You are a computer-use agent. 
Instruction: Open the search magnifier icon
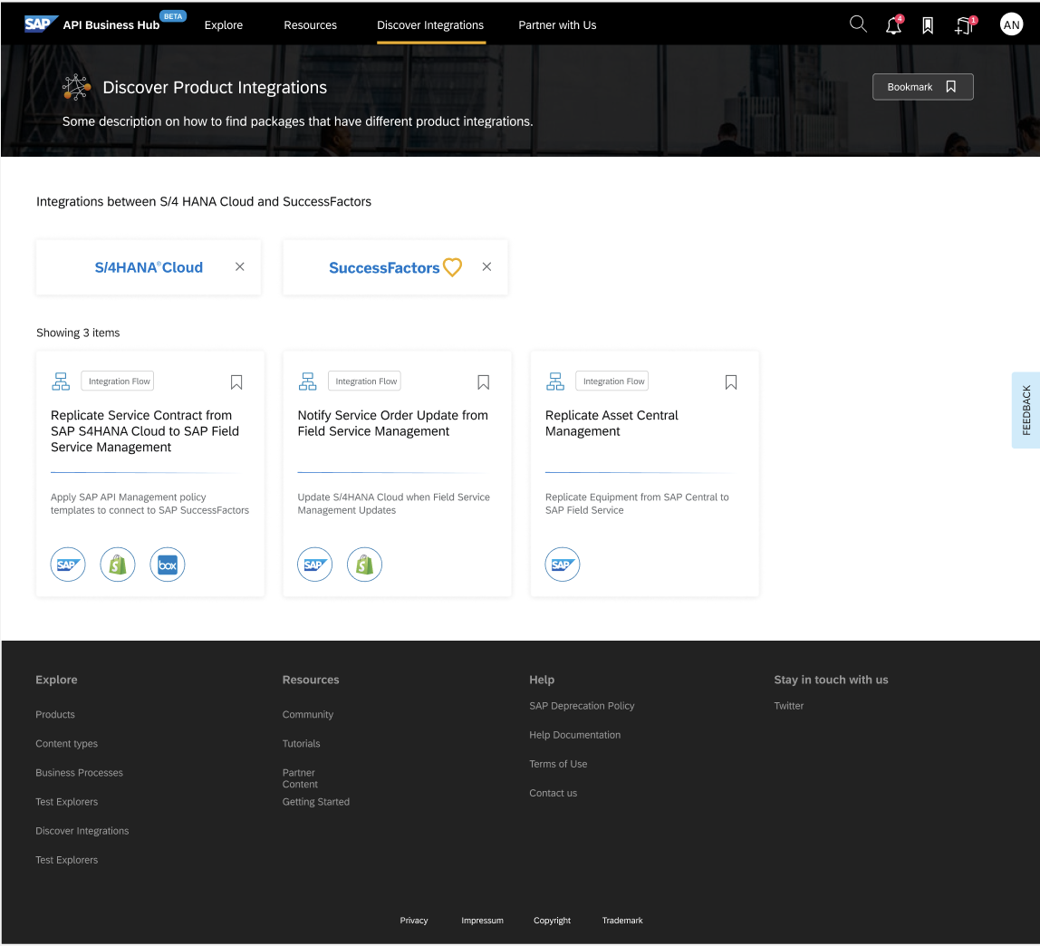(858, 24)
